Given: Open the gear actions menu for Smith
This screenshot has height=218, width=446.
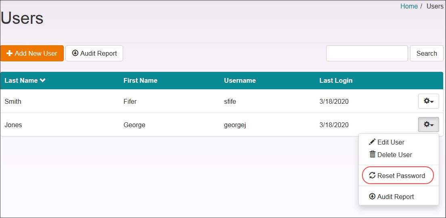Looking at the screenshot, I should [x=428, y=101].
